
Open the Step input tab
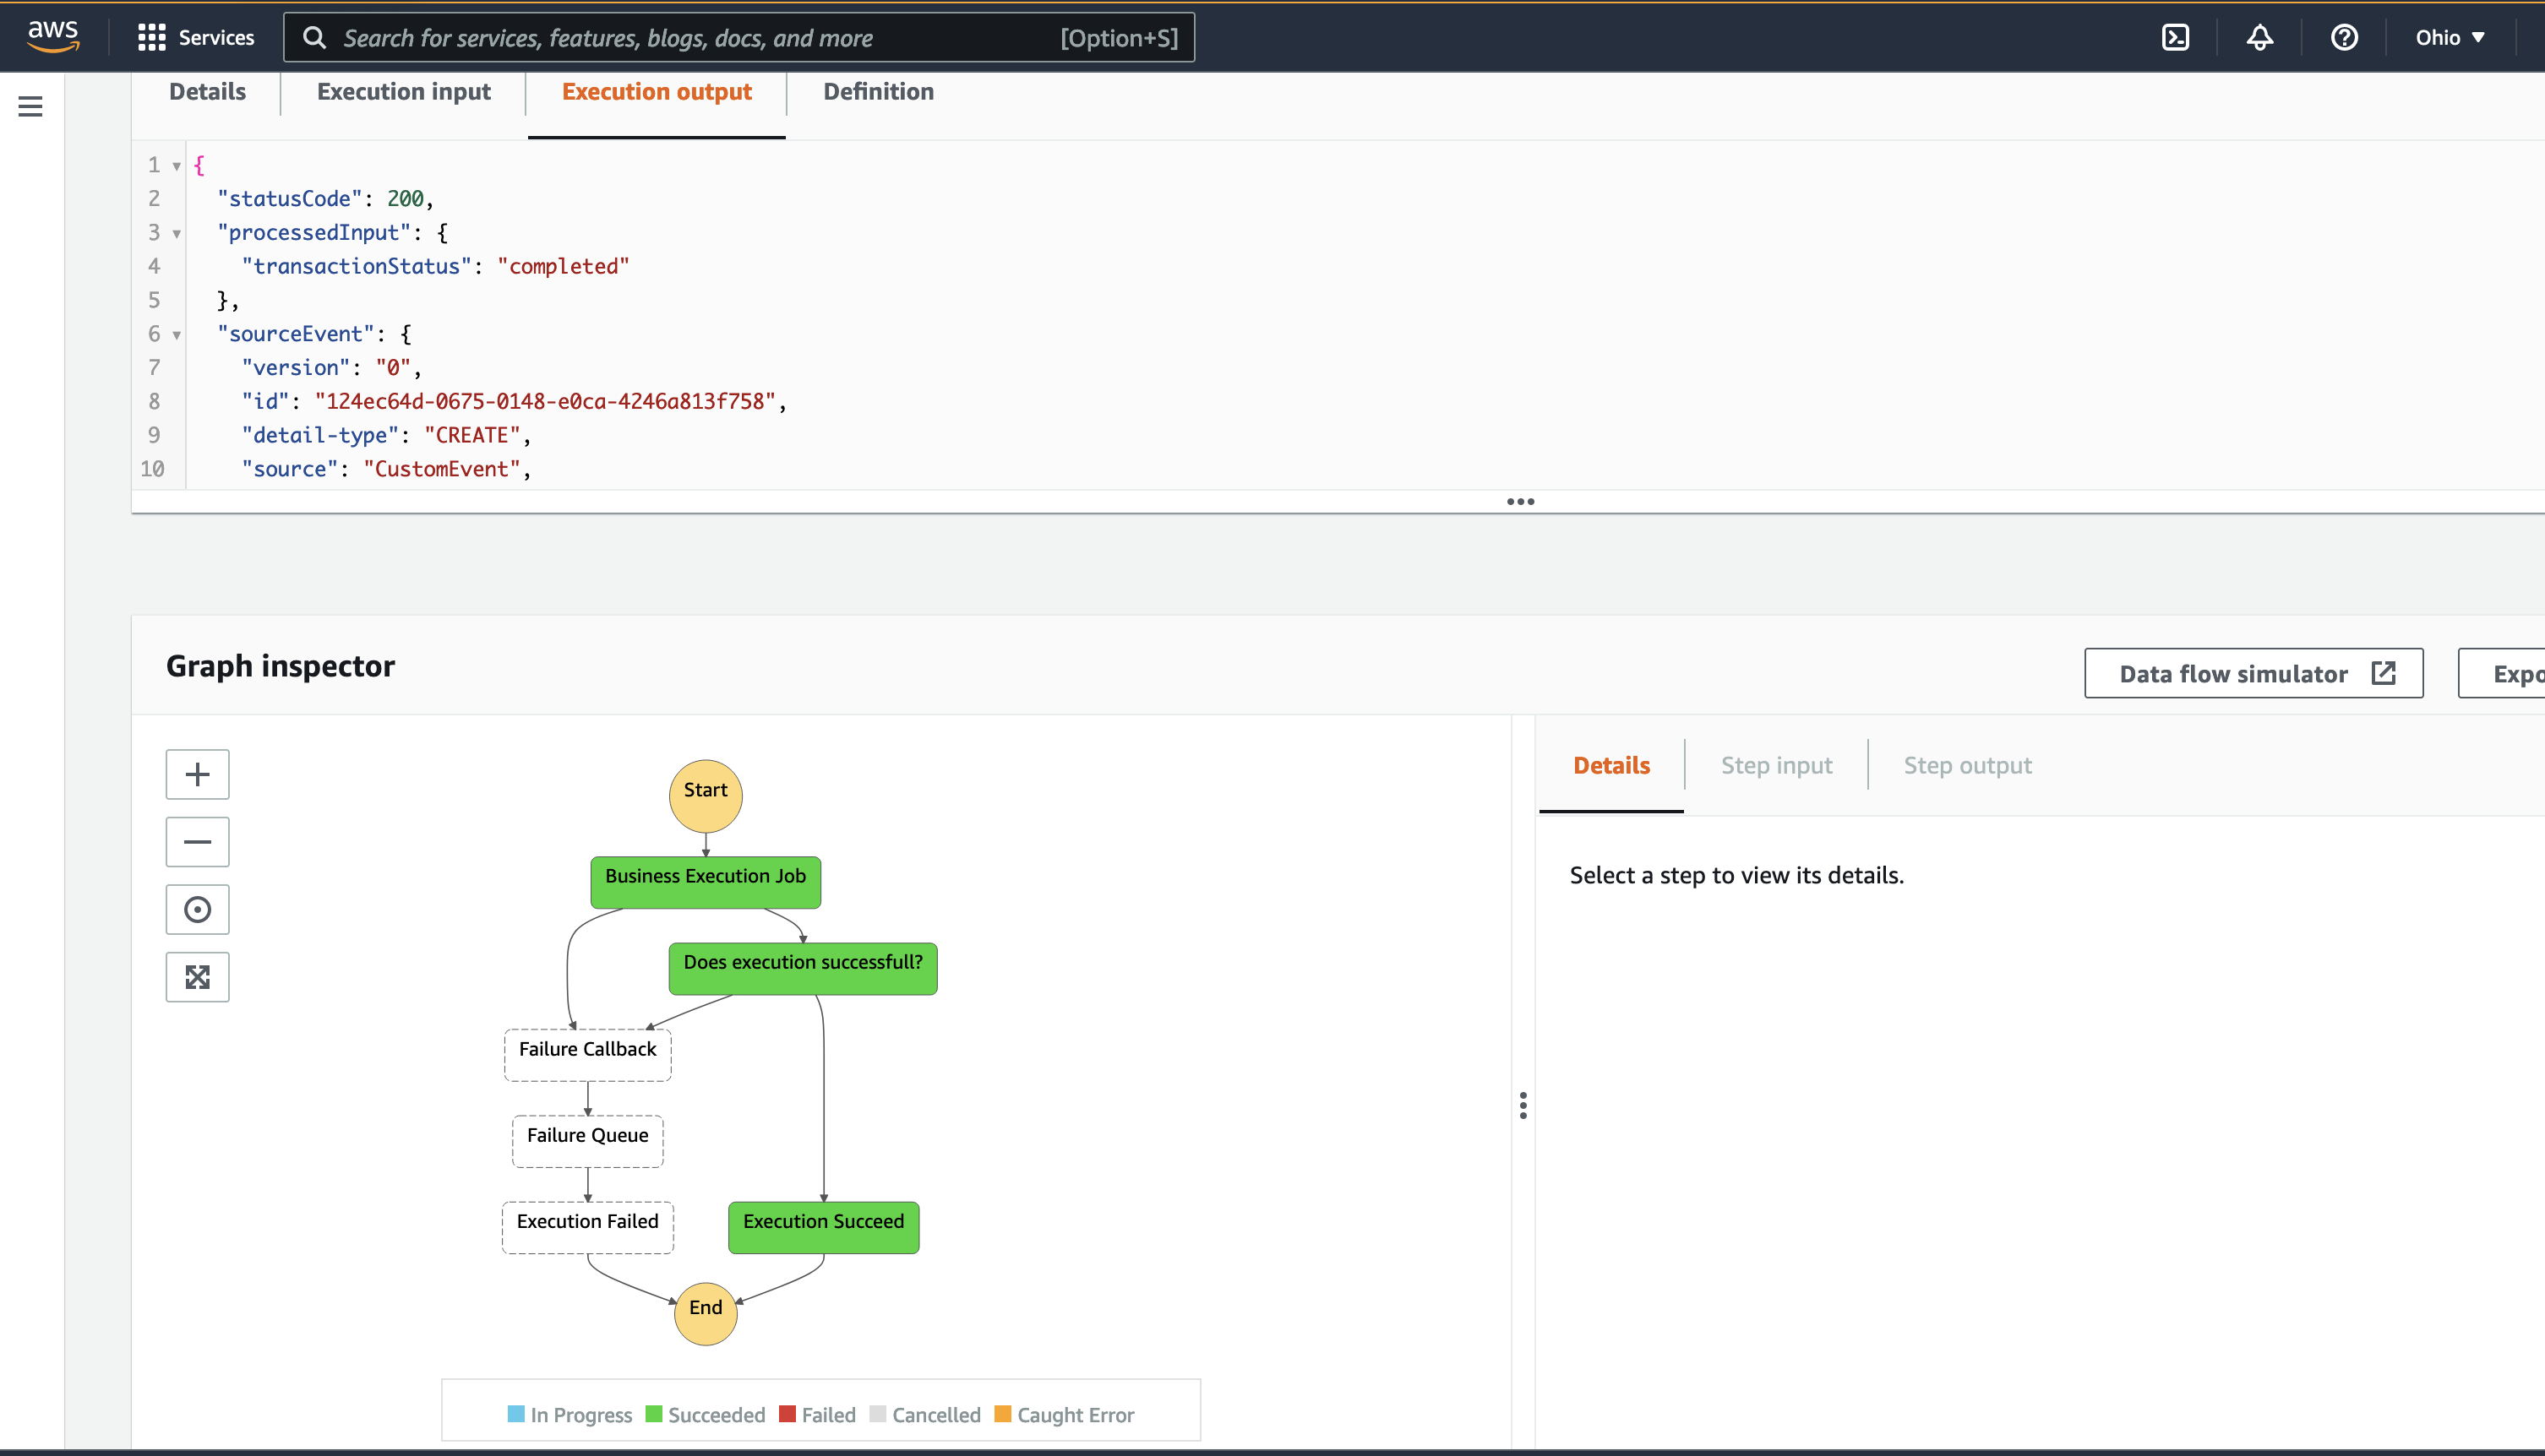(1777, 766)
